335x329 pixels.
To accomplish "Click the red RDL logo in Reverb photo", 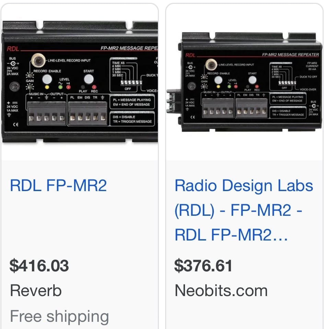I will point(13,49).
